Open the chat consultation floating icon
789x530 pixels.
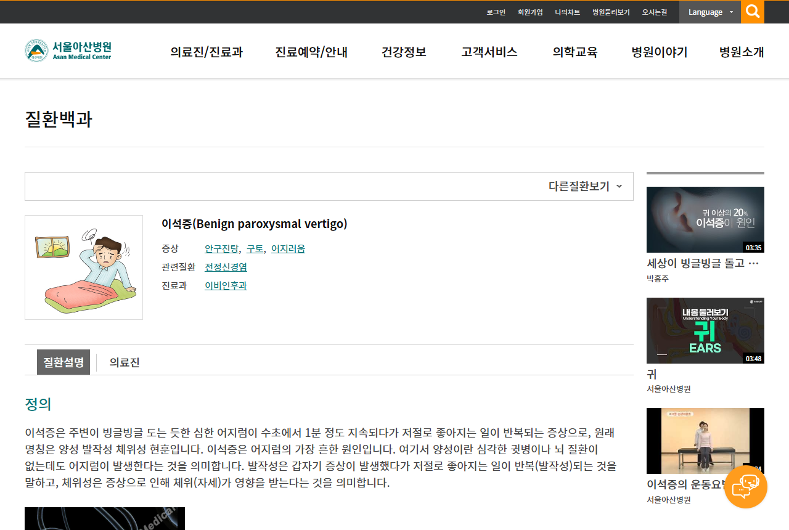click(746, 487)
